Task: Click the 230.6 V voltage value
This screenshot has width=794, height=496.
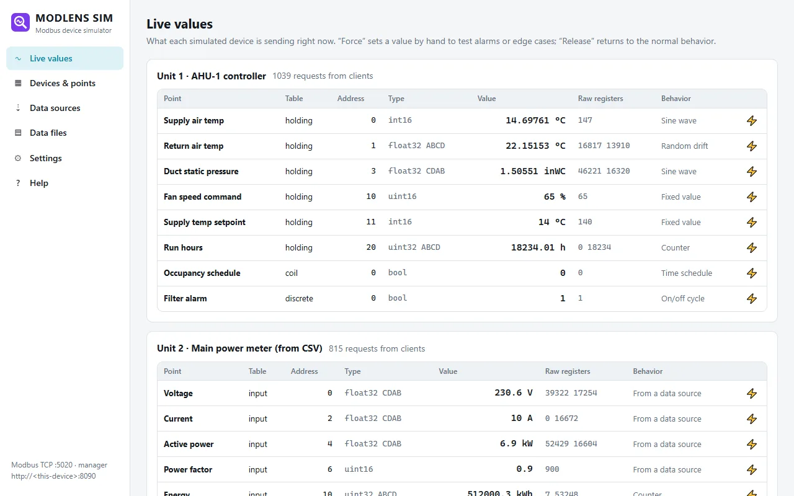Action: click(514, 393)
